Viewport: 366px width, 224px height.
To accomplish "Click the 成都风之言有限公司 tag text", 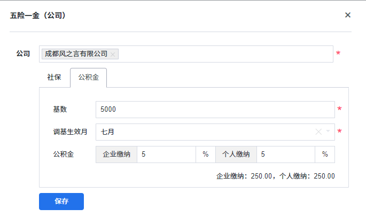I will pyautogui.click(x=76, y=53).
